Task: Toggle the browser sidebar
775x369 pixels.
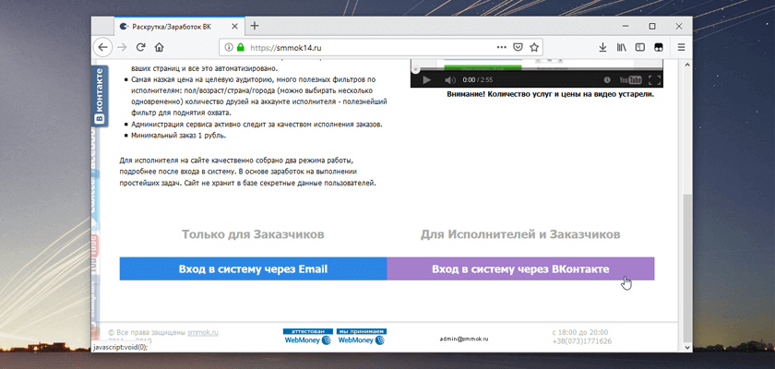Action: tap(640, 47)
